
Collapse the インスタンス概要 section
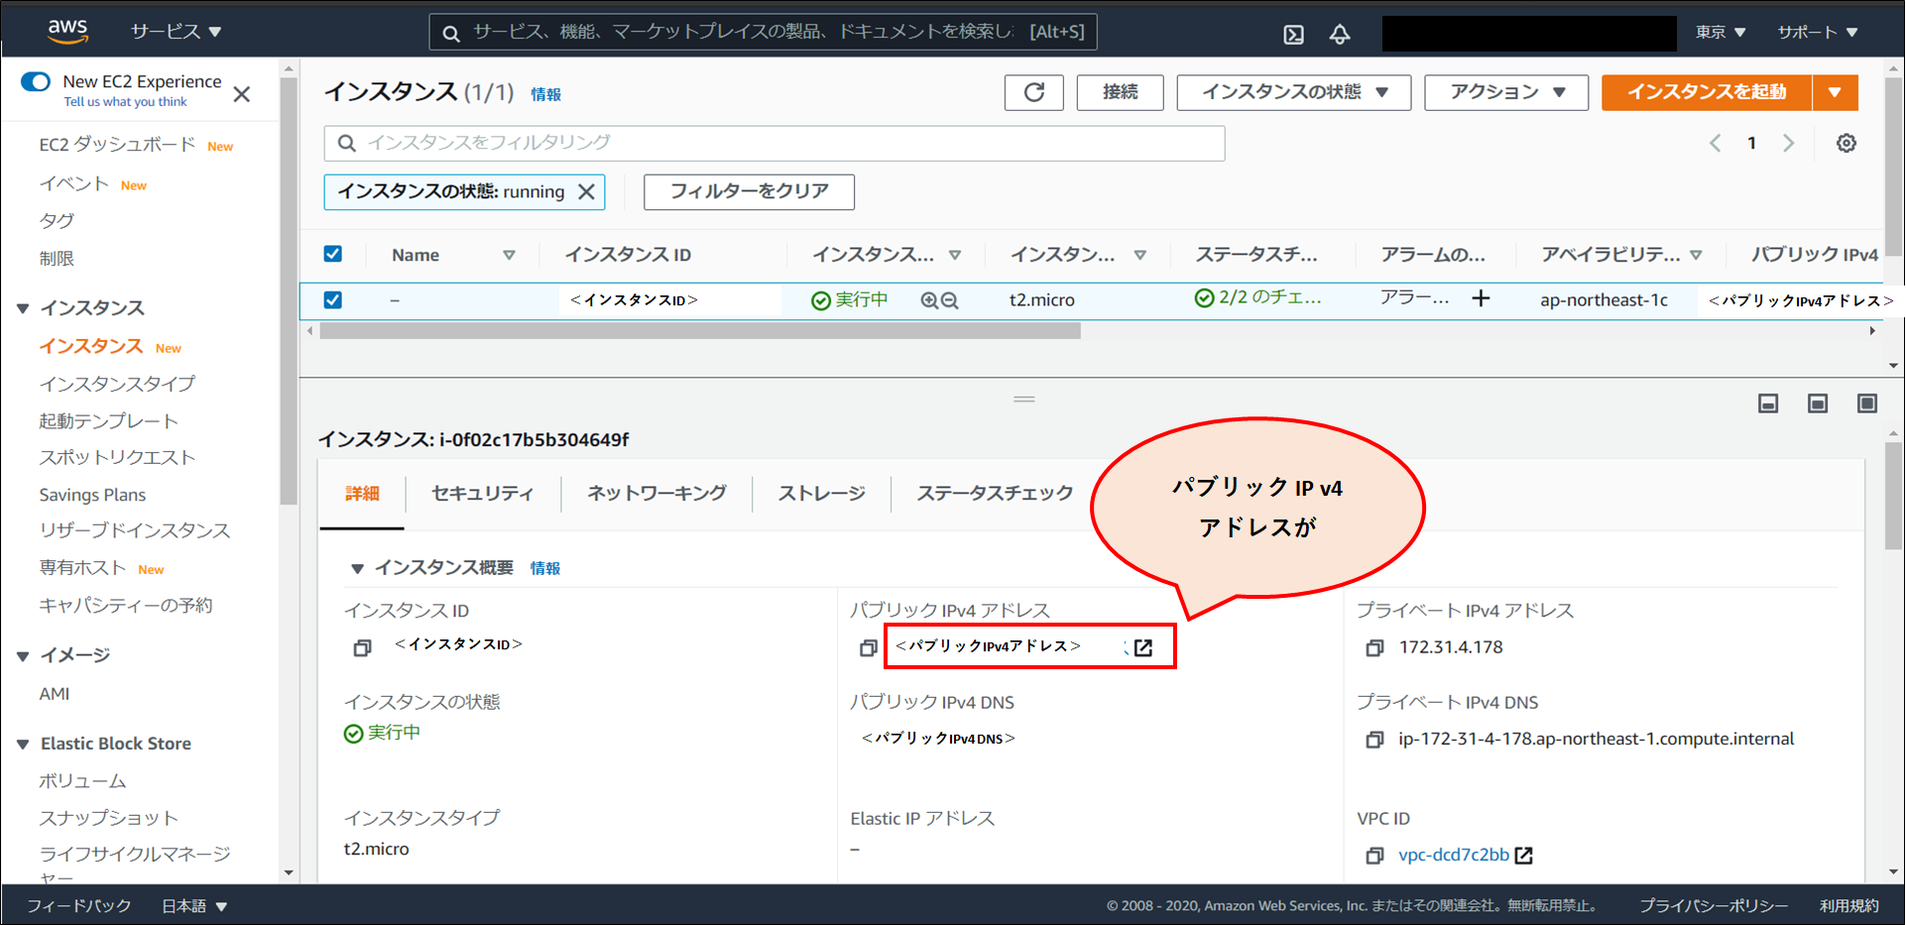pyautogui.click(x=357, y=568)
